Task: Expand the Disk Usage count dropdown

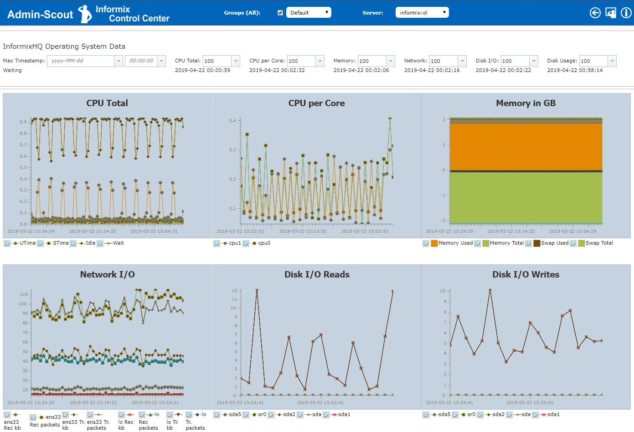Action: click(612, 61)
